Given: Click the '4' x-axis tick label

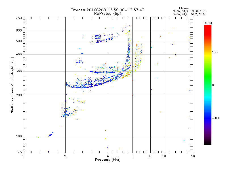Looking at the screenshot, I should (108, 156).
